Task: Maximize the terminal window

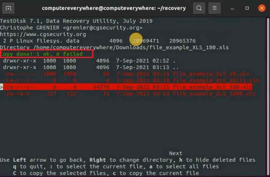Action: point(247,8)
